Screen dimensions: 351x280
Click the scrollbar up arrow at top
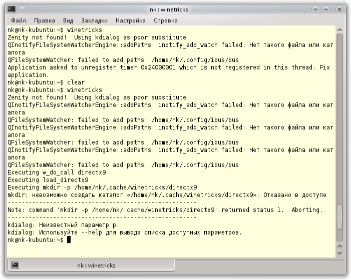(x=339, y=29)
